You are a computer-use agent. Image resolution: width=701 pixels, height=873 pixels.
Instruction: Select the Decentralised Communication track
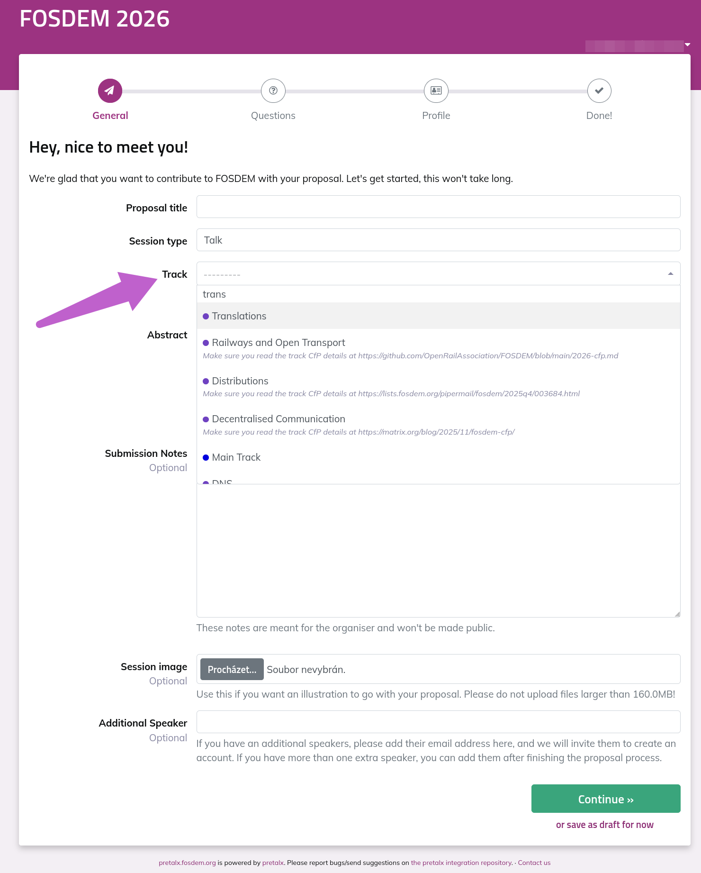(278, 418)
